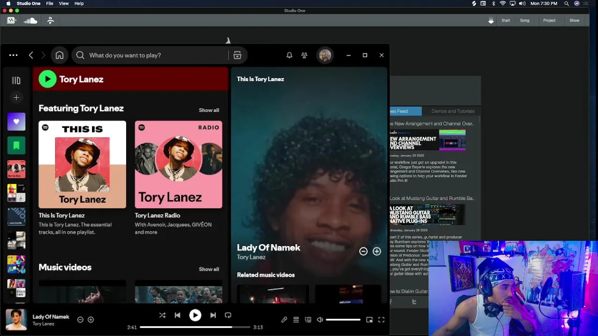
Task: Seek in song progress bar
Action: pos(195,327)
